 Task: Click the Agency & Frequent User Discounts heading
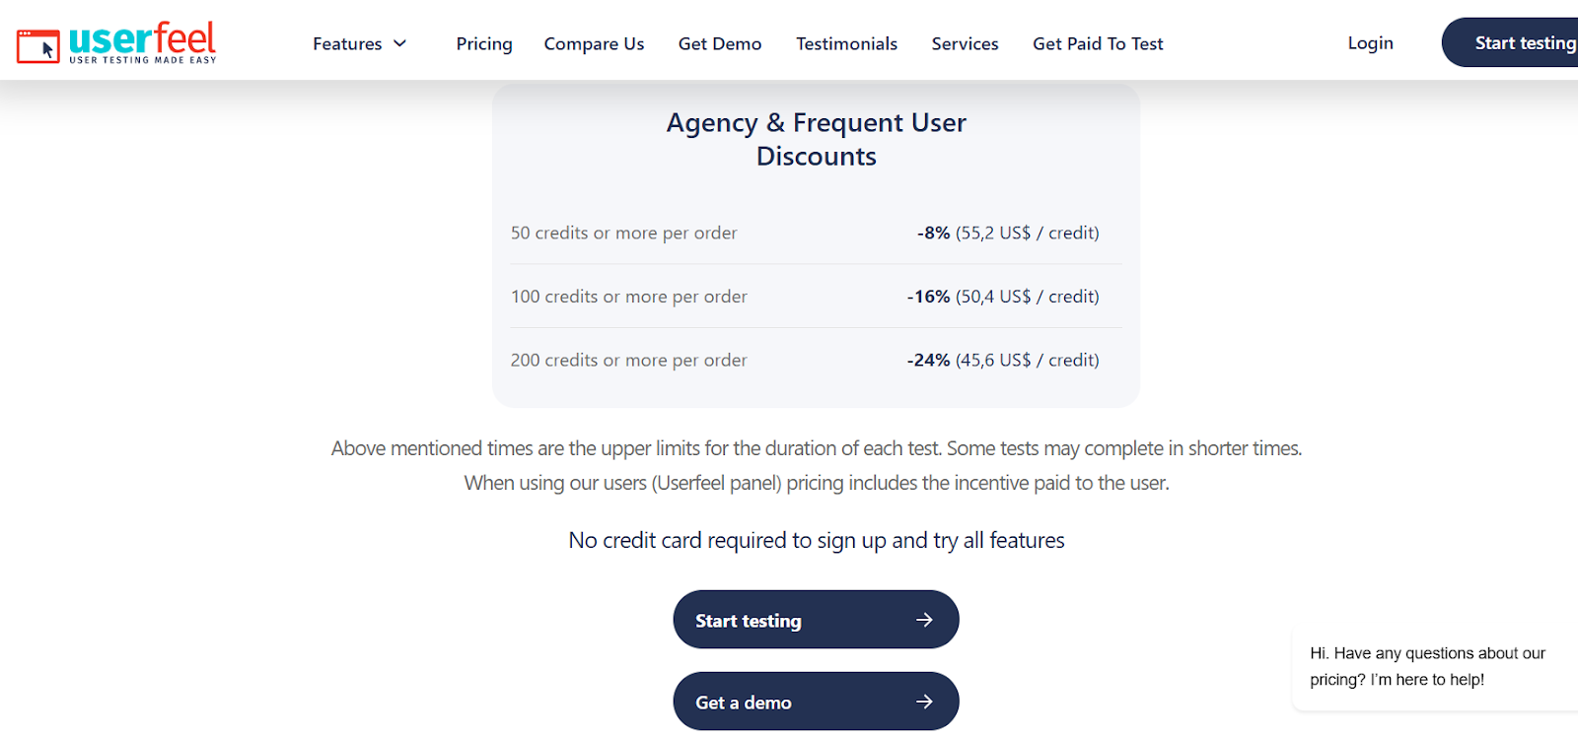click(816, 139)
